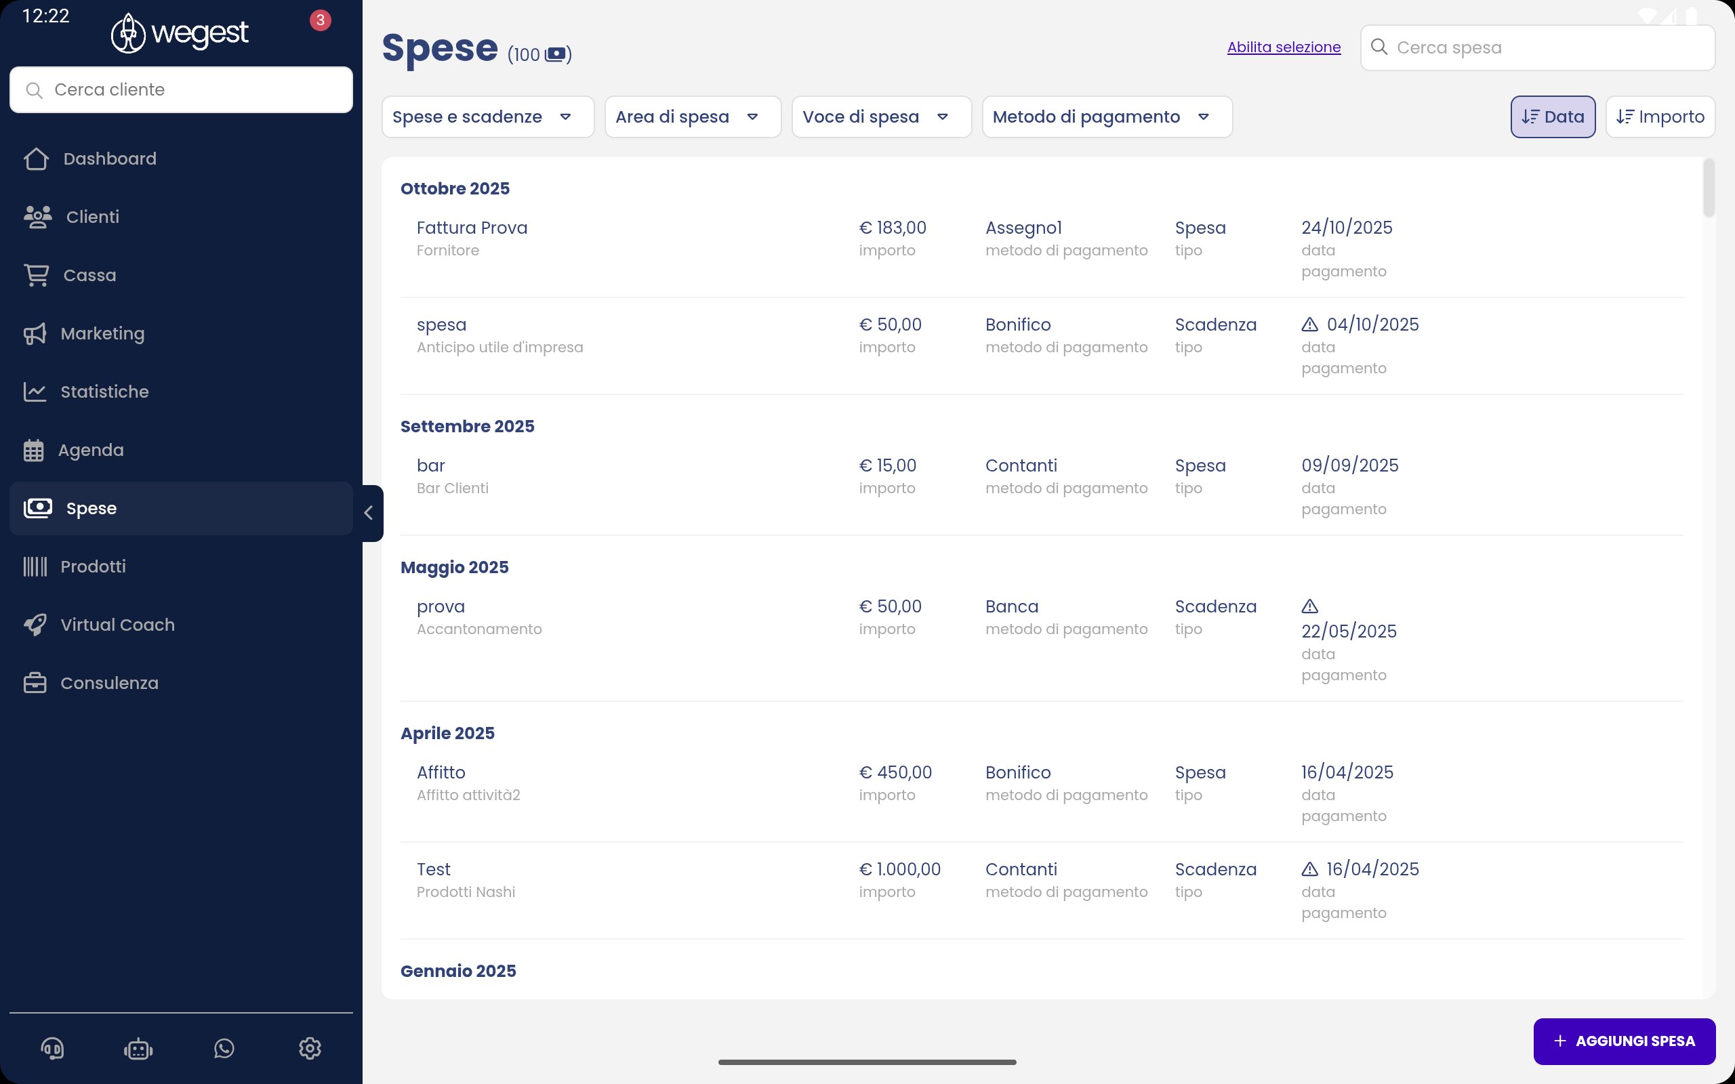
Task: Open the Spese e scadenze dropdown
Action: [487, 117]
